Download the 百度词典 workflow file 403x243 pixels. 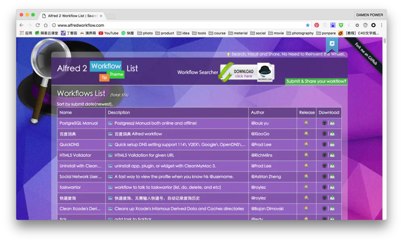pos(332,134)
